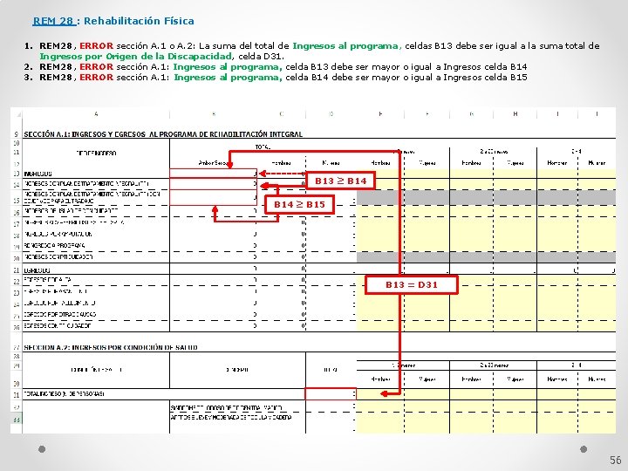The image size is (628, 471).
Task: Click the yellow cell under column G in row 13
Action: [x=471, y=174]
